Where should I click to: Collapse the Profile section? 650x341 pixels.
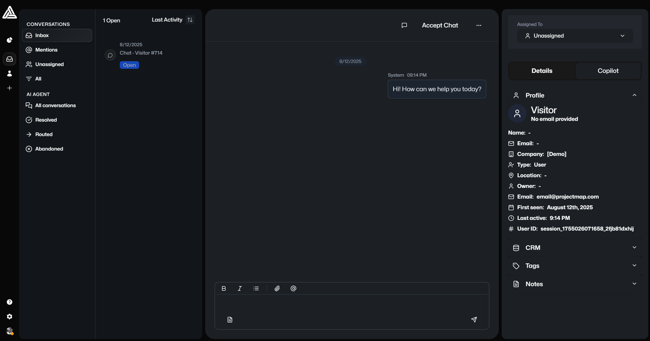coord(634,95)
